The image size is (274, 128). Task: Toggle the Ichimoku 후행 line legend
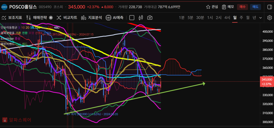click(31, 33)
